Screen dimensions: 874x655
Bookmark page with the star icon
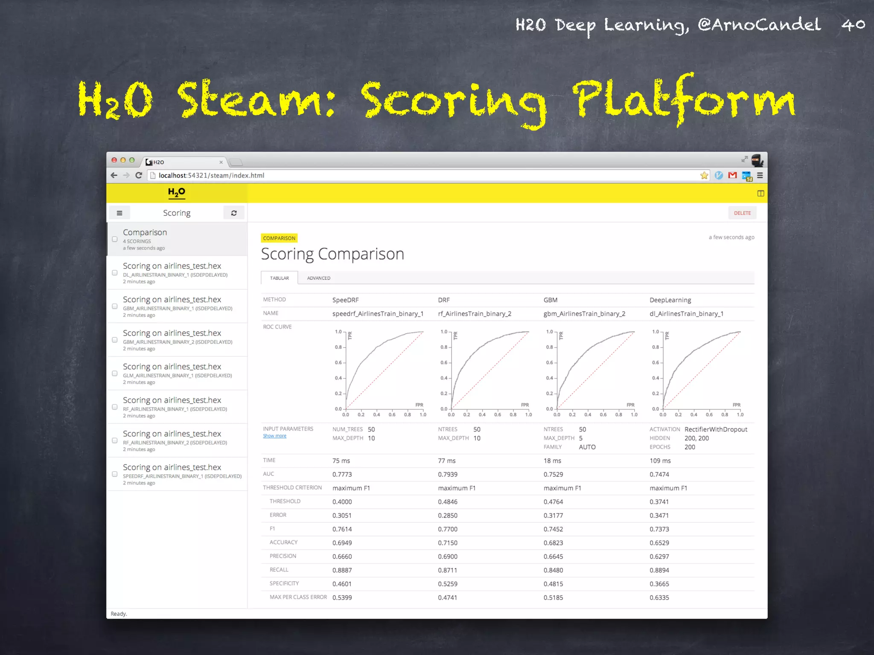pyautogui.click(x=704, y=175)
